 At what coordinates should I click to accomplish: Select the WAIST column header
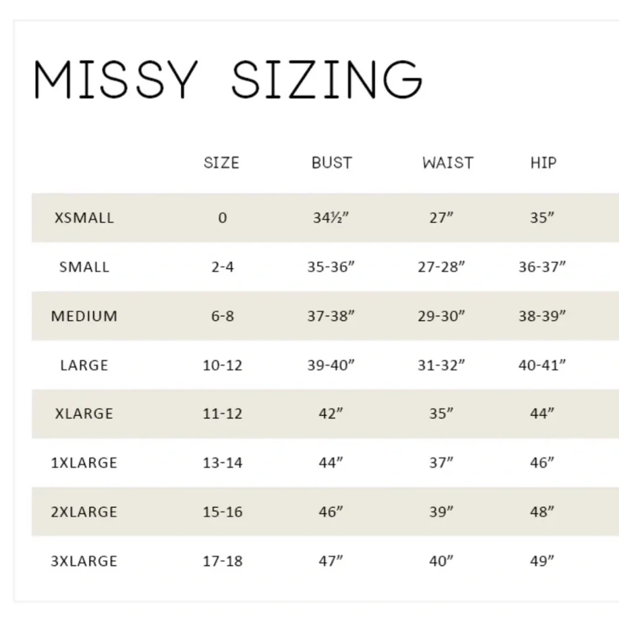(448, 163)
